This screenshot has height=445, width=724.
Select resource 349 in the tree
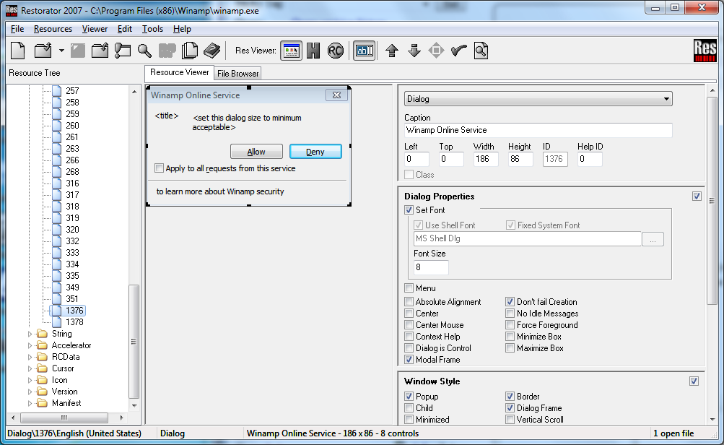pos(72,288)
